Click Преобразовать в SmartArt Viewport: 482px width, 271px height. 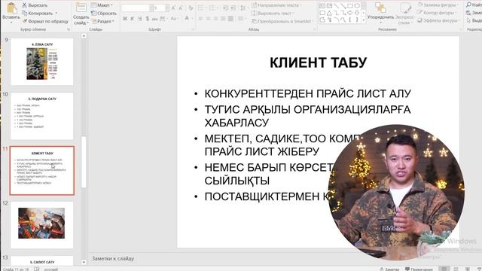point(282,22)
